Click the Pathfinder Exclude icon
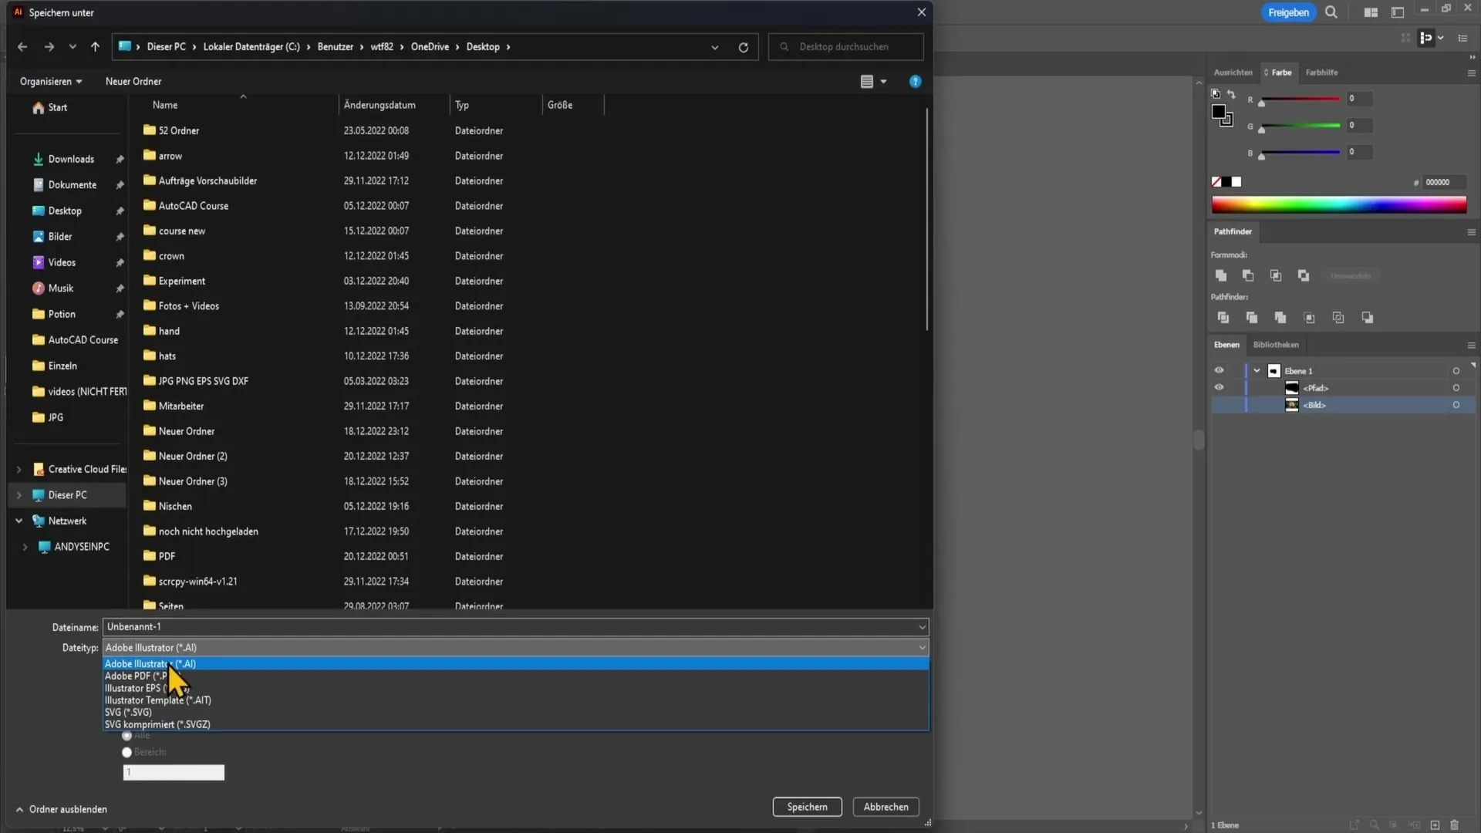Viewport: 1481px width, 833px height. tap(1304, 275)
